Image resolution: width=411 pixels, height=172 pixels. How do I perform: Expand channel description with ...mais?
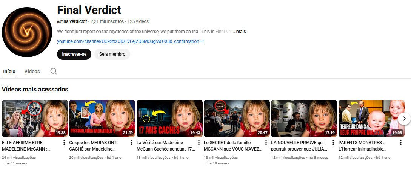click(239, 32)
